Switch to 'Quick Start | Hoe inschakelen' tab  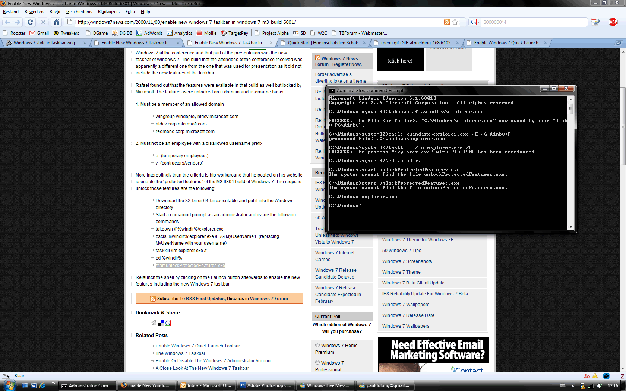(x=323, y=43)
